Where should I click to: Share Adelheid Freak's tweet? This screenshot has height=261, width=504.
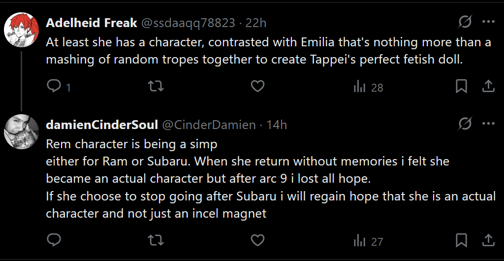(x=488, y=87)
